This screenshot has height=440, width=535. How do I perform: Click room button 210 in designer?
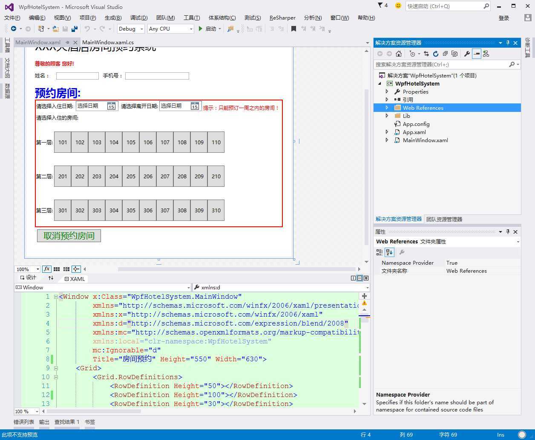(x=216, y=176)
